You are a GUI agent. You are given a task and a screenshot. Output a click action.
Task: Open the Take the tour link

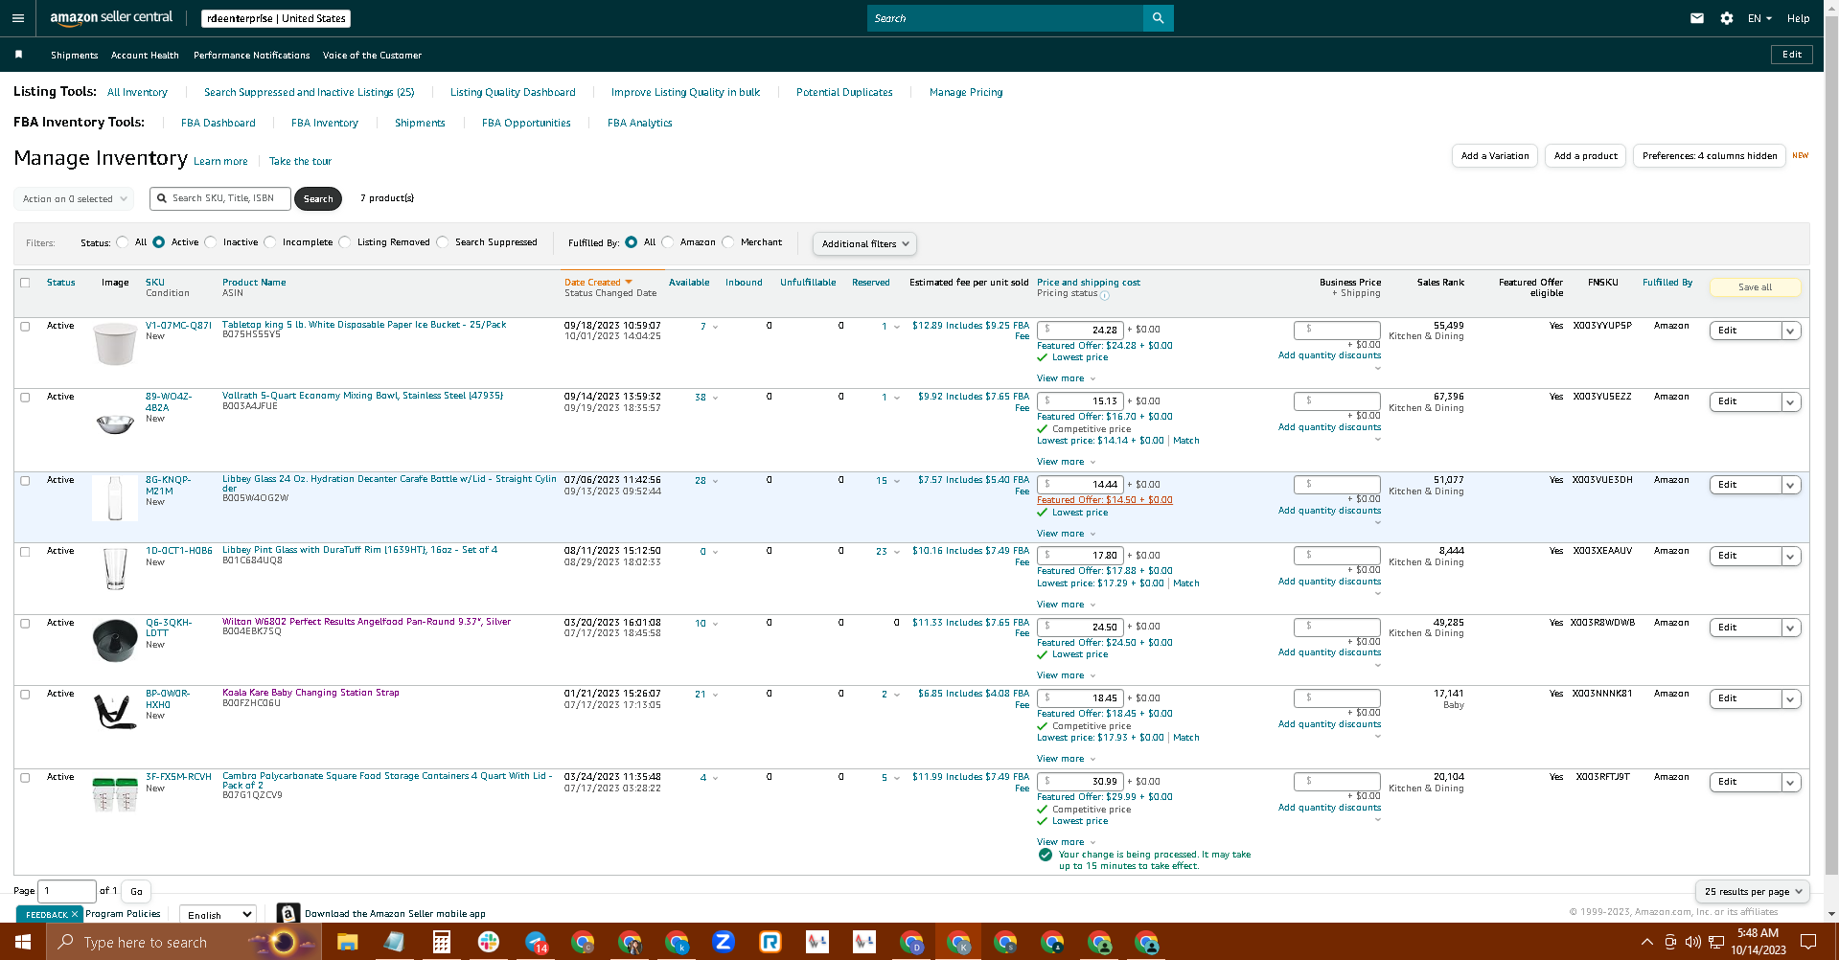pos(300,162)
